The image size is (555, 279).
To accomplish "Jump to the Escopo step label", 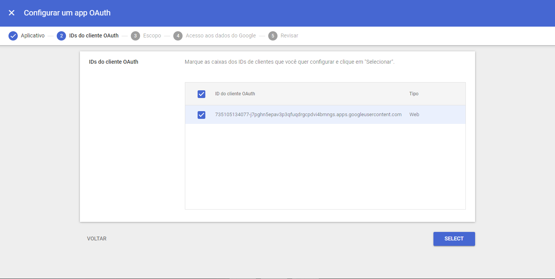I will [152, 36].
